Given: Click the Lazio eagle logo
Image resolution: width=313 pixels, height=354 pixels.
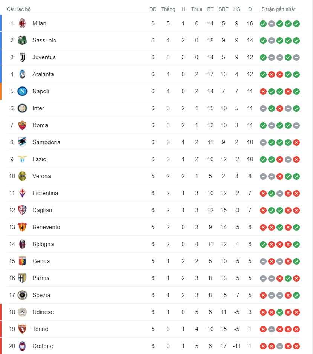Looking at the screenshot, I should point(23,159).
